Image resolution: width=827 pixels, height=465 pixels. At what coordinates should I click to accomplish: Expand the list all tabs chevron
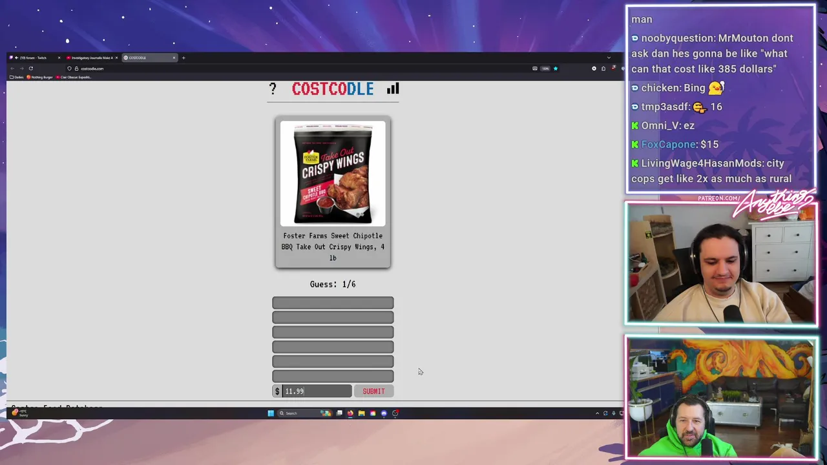[x=609, y=57]
